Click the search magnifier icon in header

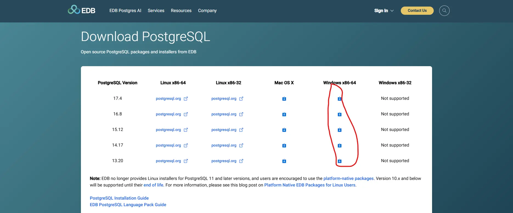coord(444,11)
